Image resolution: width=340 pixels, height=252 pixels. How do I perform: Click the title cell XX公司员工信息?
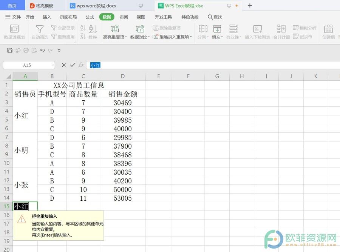79,85
